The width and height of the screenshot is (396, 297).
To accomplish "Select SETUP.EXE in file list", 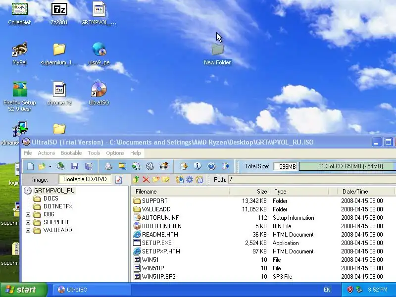I will (x=156, y=243).
